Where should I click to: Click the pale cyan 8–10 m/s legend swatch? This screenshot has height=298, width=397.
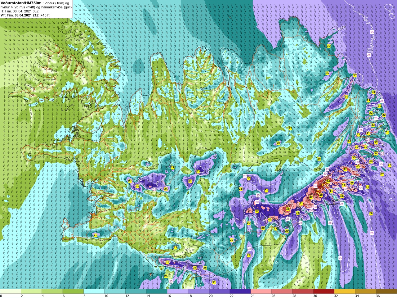point(94,291)
